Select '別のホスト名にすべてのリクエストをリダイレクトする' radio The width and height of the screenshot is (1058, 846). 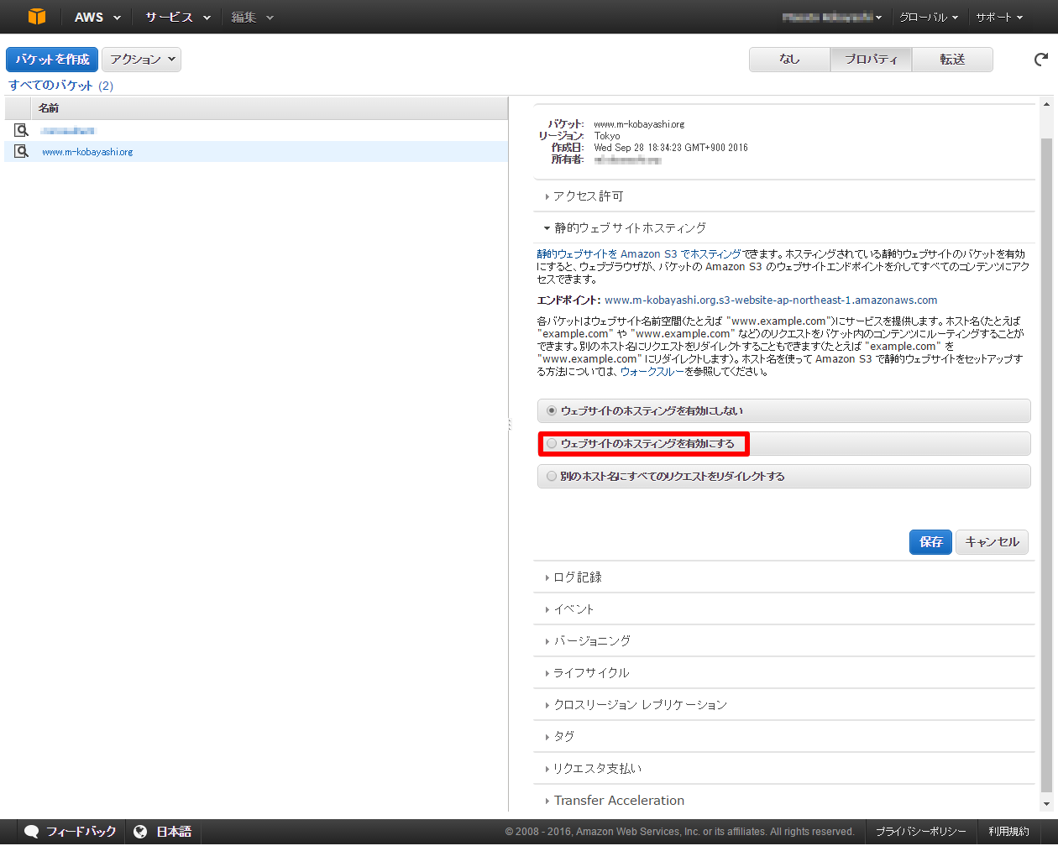pyautogui.click(x=552, y=476)
